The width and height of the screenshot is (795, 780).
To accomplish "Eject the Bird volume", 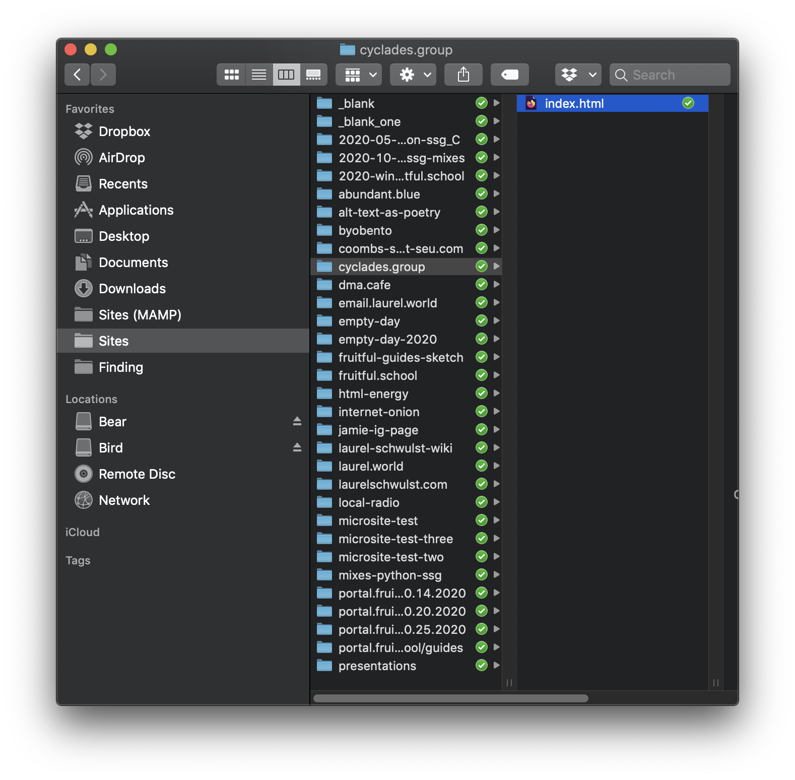I will point(297,447).
